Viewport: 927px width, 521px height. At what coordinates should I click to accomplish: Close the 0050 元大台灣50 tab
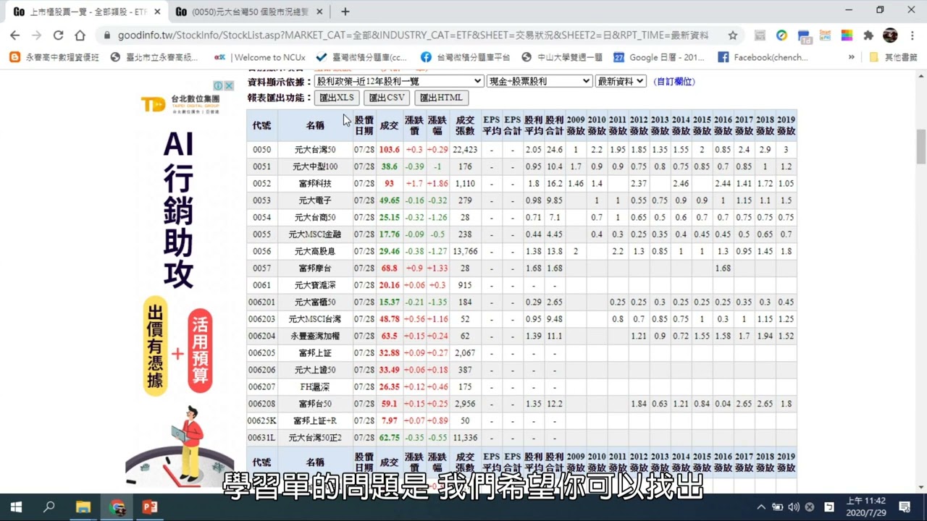pos(320,12)
